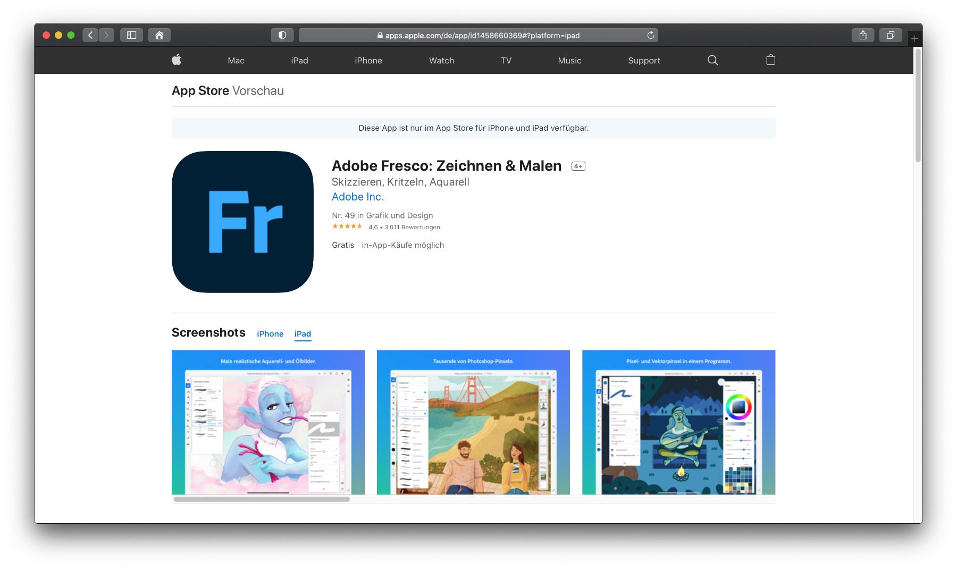Image resolution: width=957 pixels, height=569 pixels.
Task: Open the iPhone navigation item
Action: coord(368,61)
